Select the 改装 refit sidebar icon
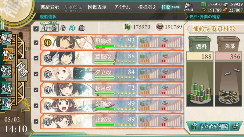Screen dimensions: 244x137 6,71
